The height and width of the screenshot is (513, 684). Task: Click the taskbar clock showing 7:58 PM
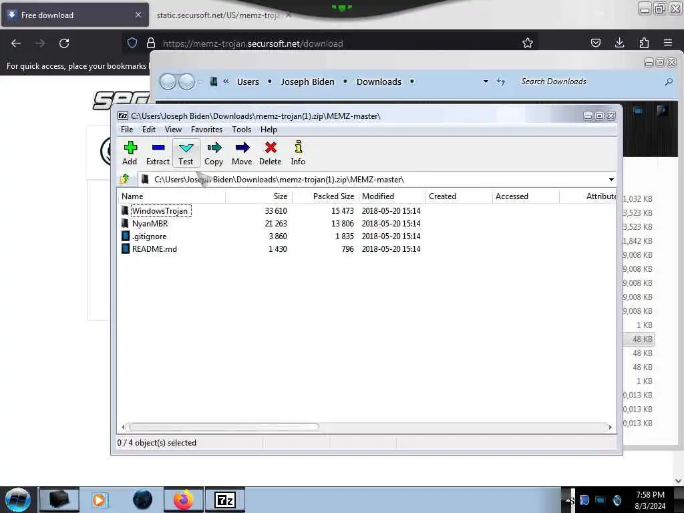pos(650,500)
